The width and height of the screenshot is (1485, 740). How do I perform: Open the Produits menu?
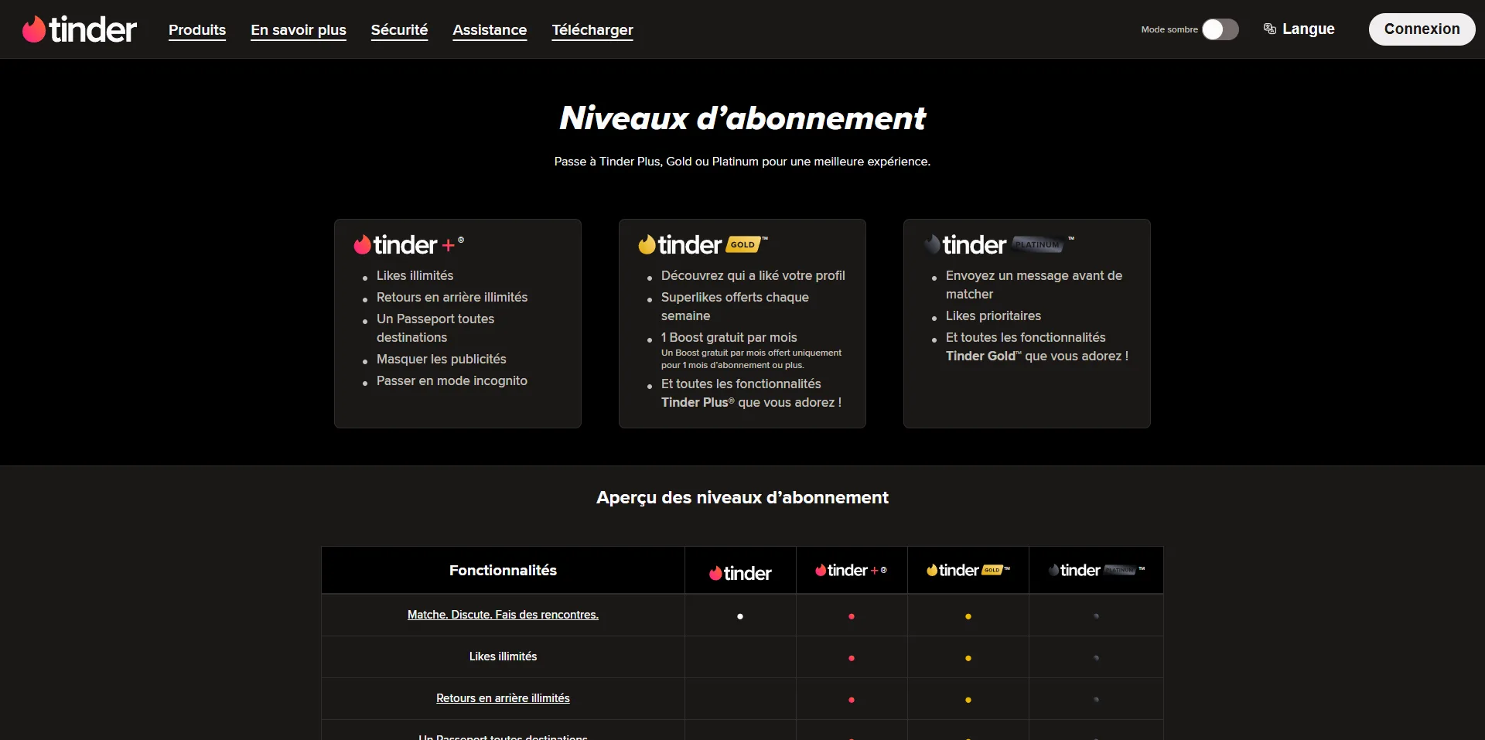pos(197,29)
